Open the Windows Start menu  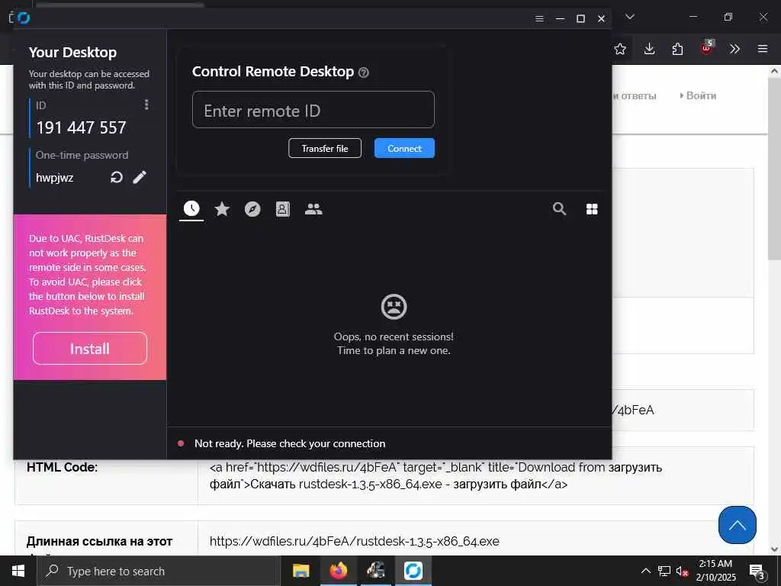pos(18,571)
